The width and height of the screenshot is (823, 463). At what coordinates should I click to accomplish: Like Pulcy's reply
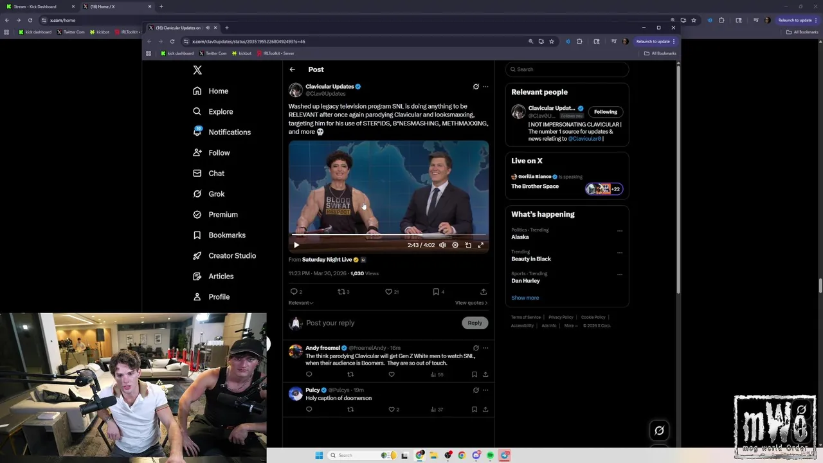[392, 410]
